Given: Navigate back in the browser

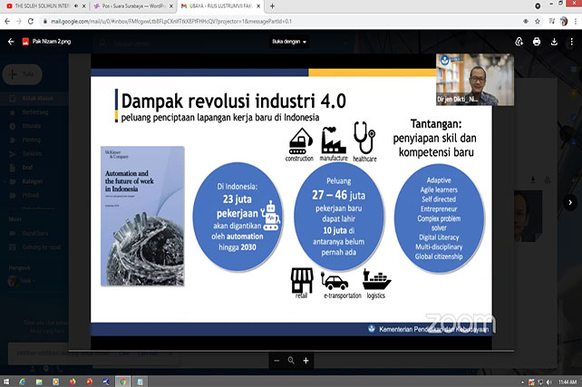Looking at the screenshot, I should tap(7, 21).
